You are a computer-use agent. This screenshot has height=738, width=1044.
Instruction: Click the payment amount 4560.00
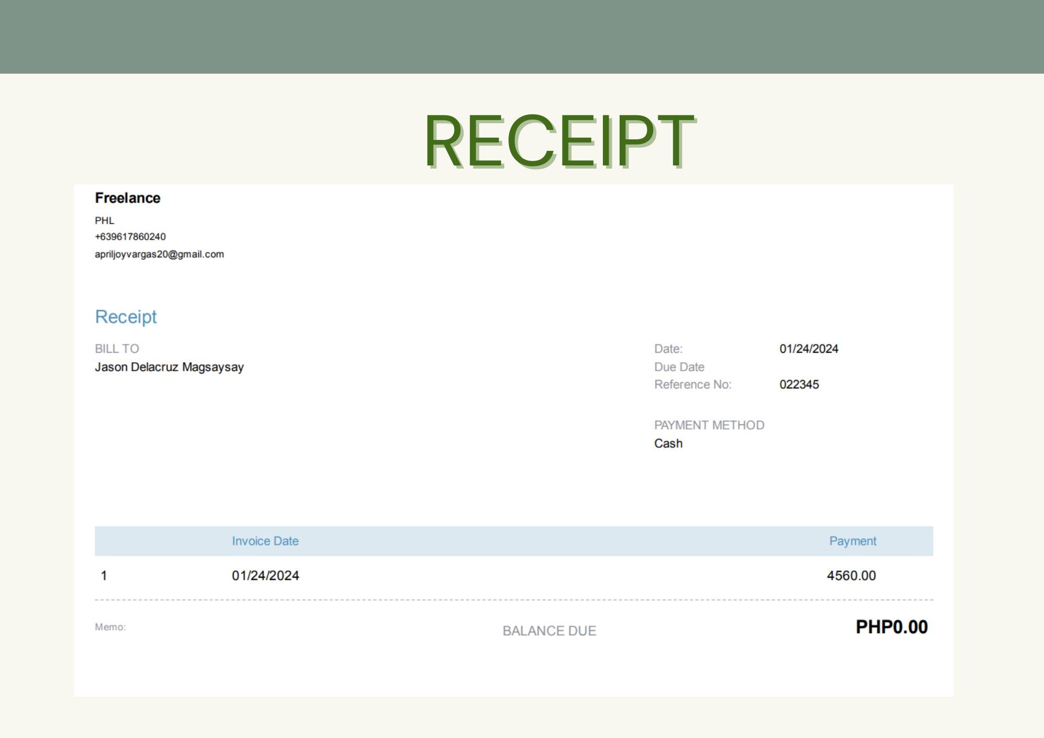coord(851,576)
